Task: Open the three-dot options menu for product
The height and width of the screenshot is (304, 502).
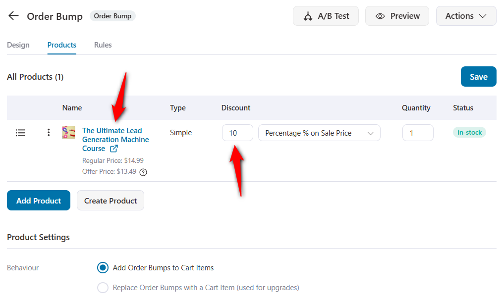Action: pos(49,133)
